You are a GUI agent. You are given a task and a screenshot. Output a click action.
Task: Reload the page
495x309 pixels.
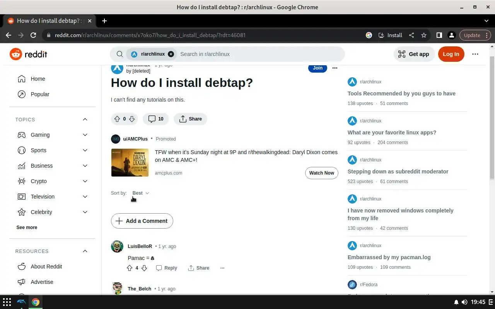click(33, 35)
